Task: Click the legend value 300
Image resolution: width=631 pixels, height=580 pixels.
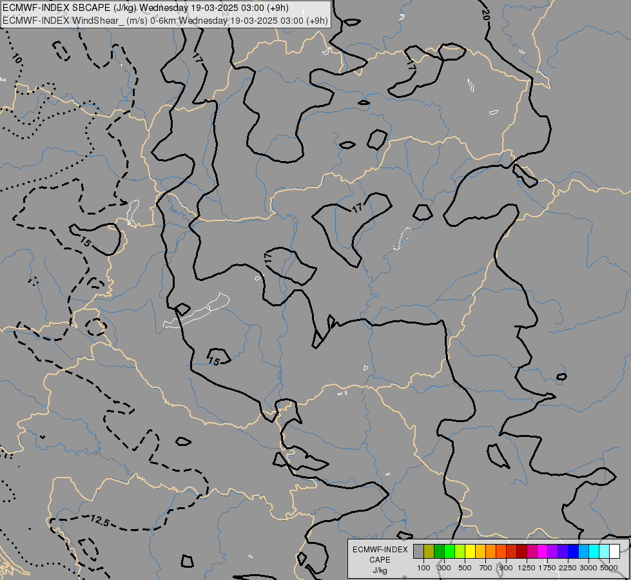Action: click(x=444, y=568)
